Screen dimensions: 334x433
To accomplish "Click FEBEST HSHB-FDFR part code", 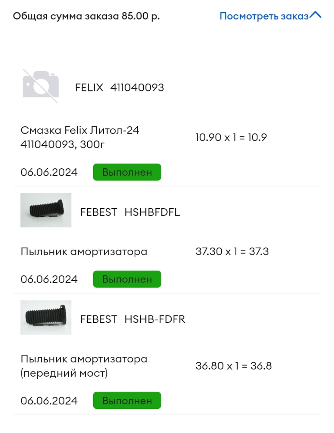I will [x=133, y=319].
